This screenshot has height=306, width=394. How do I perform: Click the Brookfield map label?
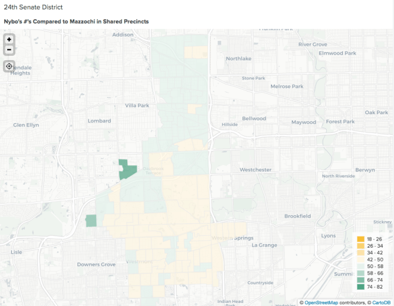tap(297, 216)
